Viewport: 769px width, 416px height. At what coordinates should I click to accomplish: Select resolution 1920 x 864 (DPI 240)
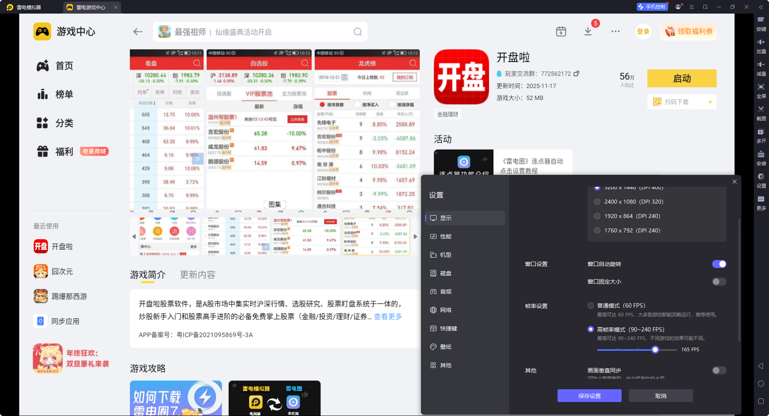[x=628, y=216]
